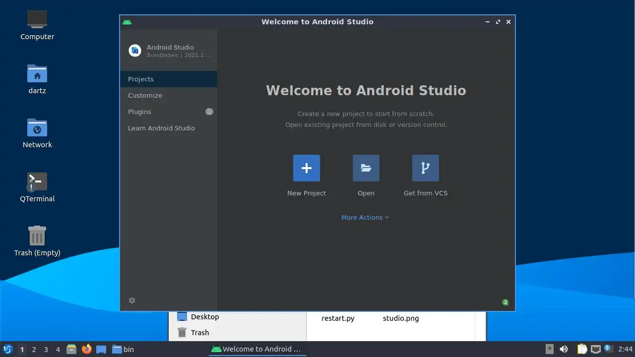Click the Welcome to Android taskbar button
Viewport: 635px width, 357px height.
pyautogui.click(x=257, y=349)
